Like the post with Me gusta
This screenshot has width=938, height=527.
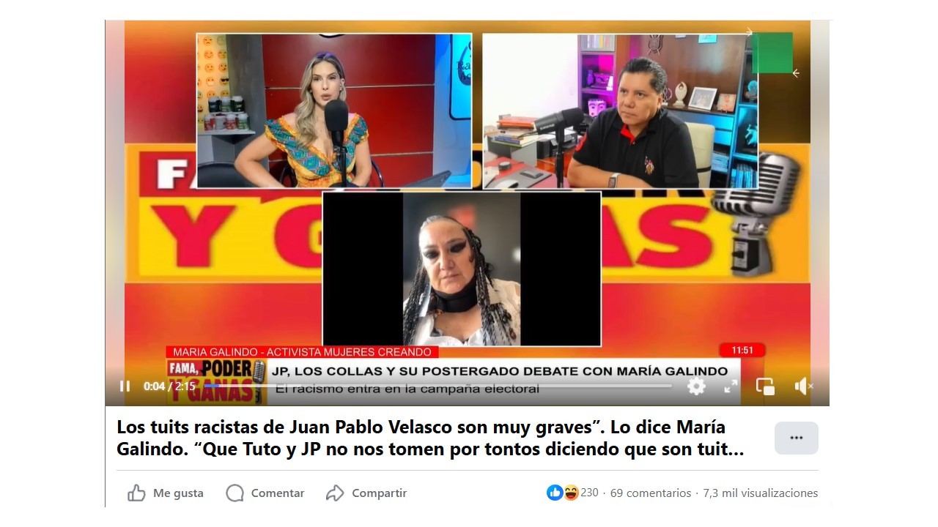[x=166, y=493]
